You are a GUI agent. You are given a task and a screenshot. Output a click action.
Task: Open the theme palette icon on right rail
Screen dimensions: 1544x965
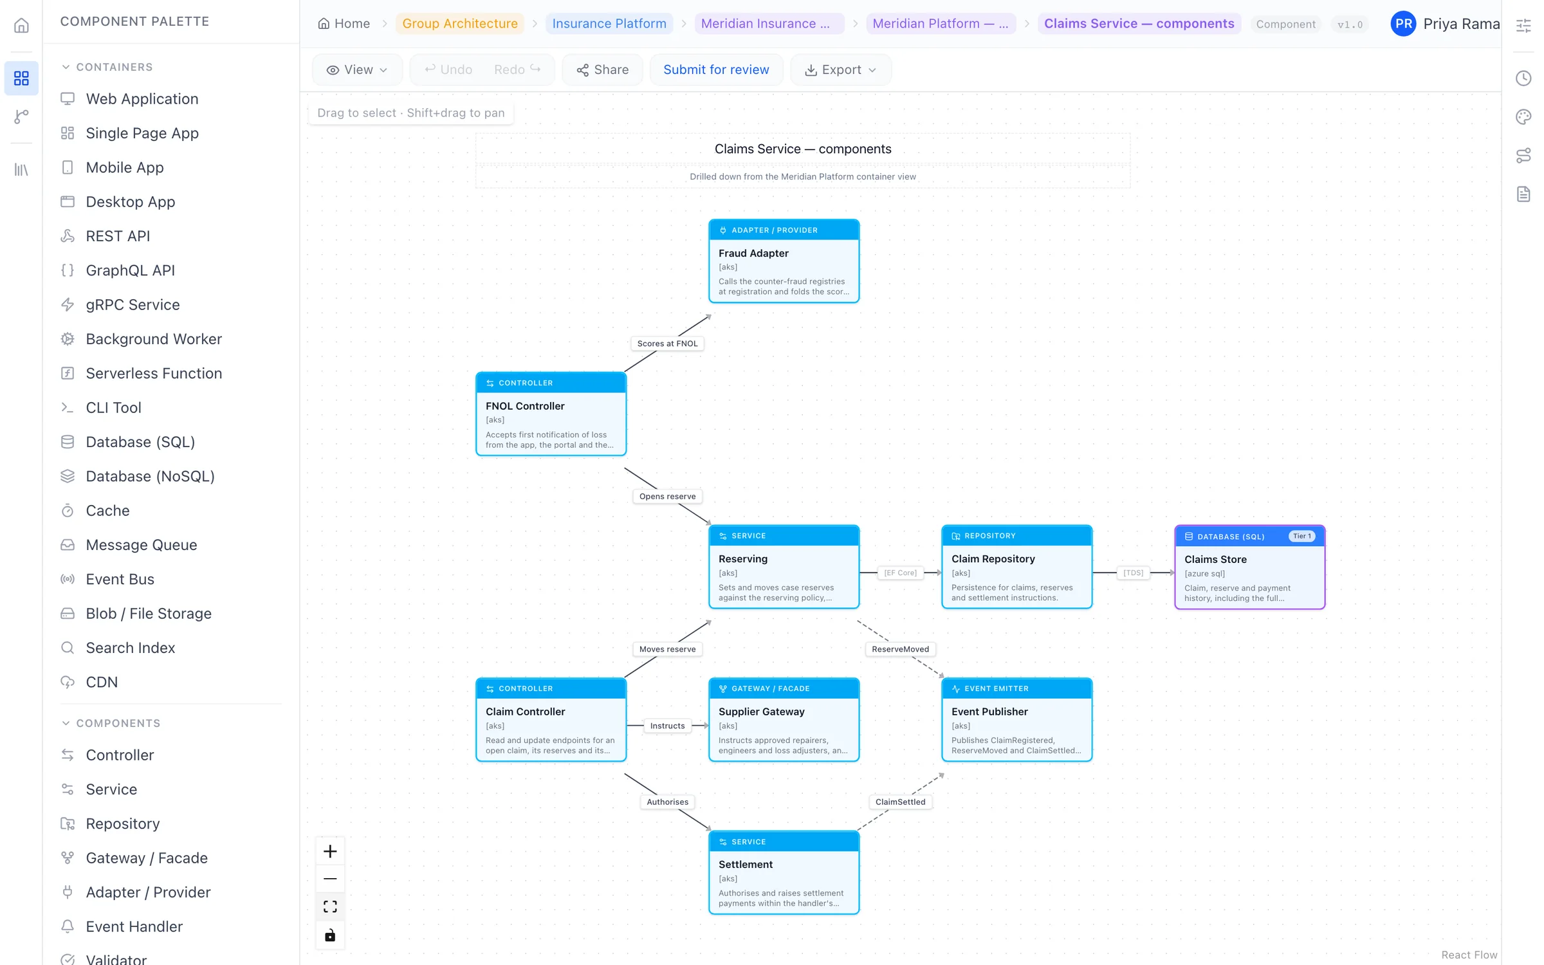[1523, 116]
